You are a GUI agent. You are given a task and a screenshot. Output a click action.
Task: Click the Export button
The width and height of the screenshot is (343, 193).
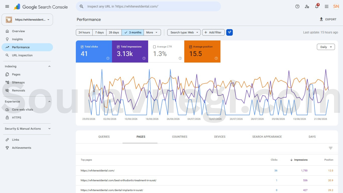(x=328, y=19)
